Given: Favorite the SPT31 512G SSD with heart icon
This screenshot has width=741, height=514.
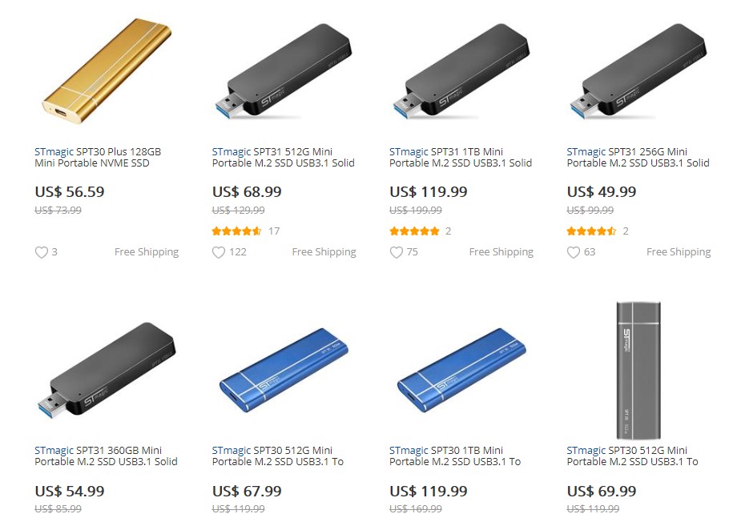Looking at the screenshot, I should click(x=219, y=252).
